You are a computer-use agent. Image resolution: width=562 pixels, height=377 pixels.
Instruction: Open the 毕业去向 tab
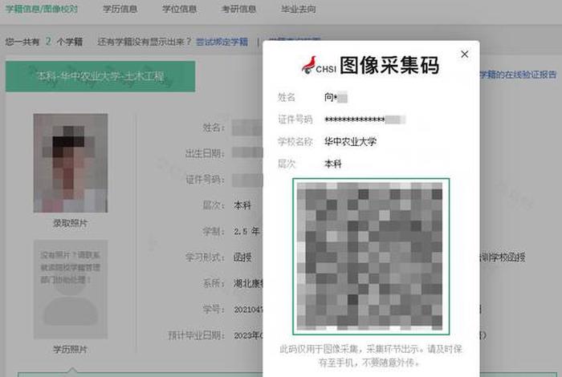pyautogui.click(x=298, y=9)
